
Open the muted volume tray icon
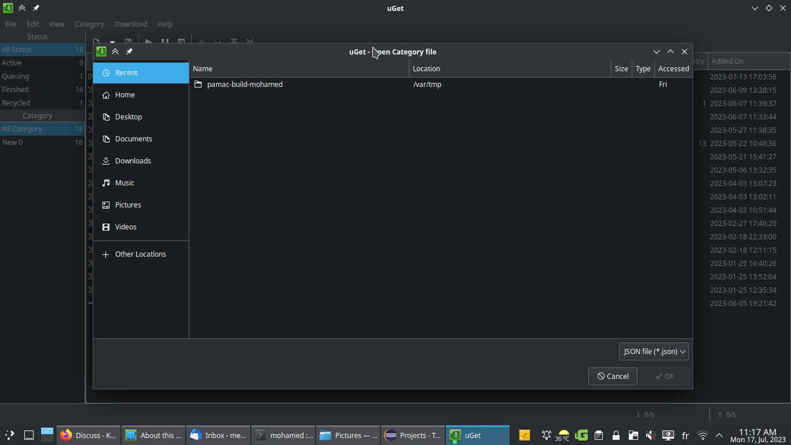[651, 435]
